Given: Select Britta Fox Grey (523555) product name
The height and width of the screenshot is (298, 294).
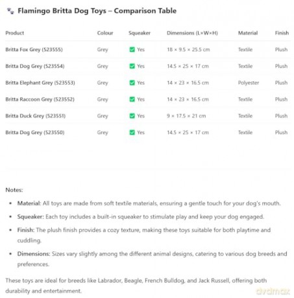Looking at the screenshot, I should (x=34, y=50).
